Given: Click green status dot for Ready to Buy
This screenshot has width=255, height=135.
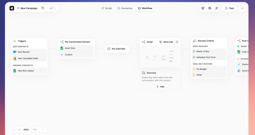Looking at the screenshot, I should pyautogui.click(x=194, y=51).
